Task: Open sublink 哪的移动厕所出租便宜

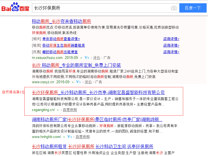Action: tap(60, 52)
